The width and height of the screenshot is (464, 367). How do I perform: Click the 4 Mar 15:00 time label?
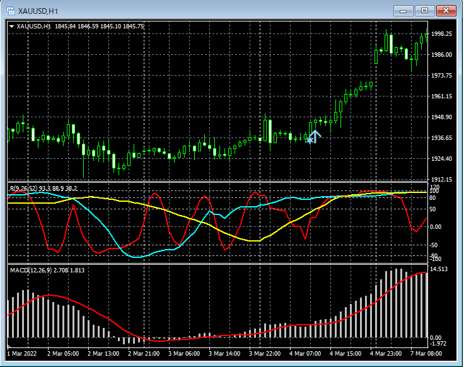[x=345, y=353]
